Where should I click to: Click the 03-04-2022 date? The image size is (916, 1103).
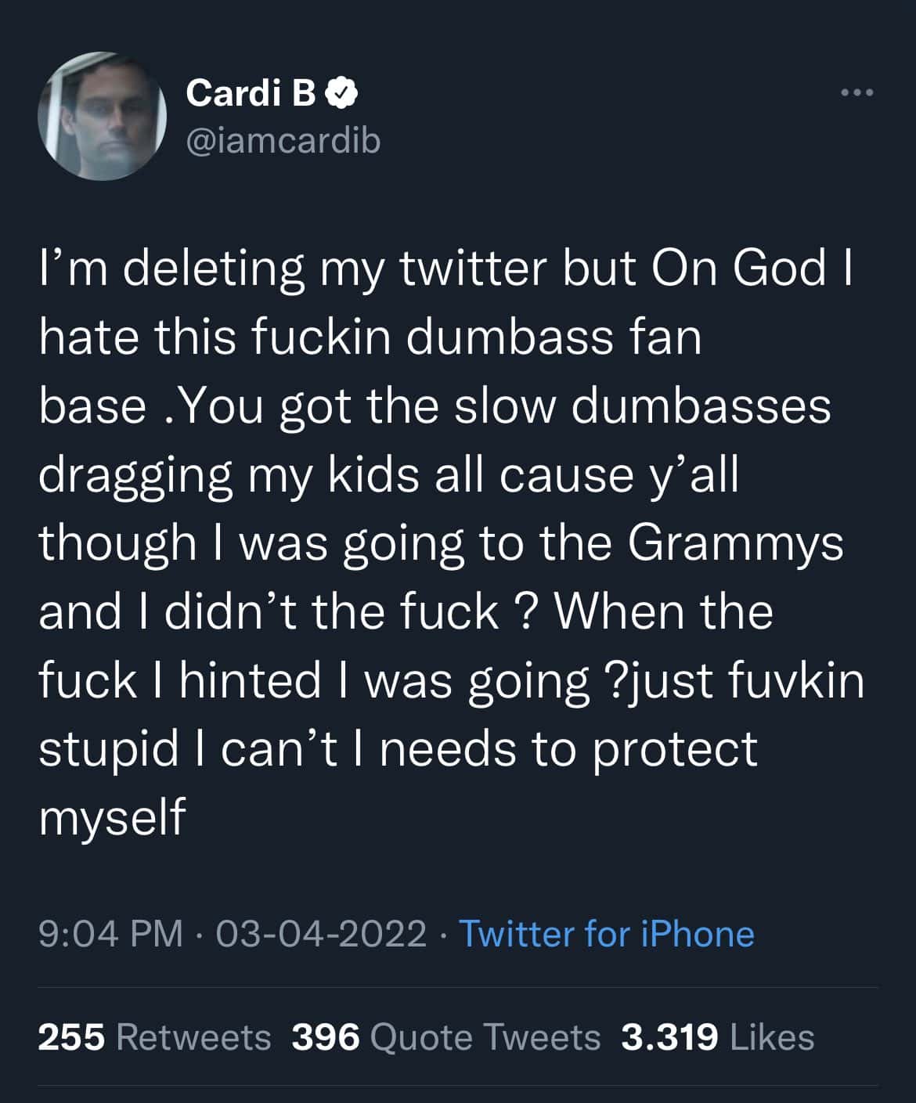(321, 934)
